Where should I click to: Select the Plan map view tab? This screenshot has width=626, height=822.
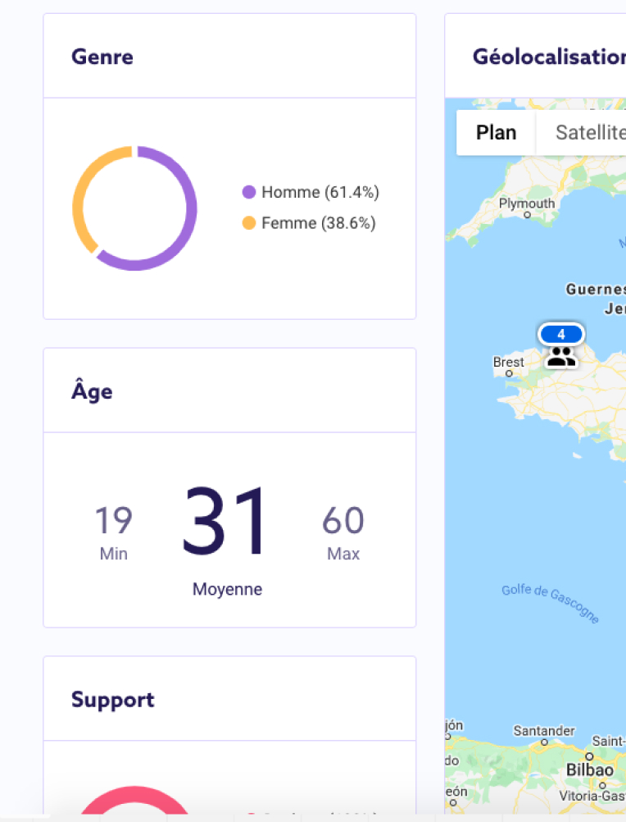[x=496, y=132]
